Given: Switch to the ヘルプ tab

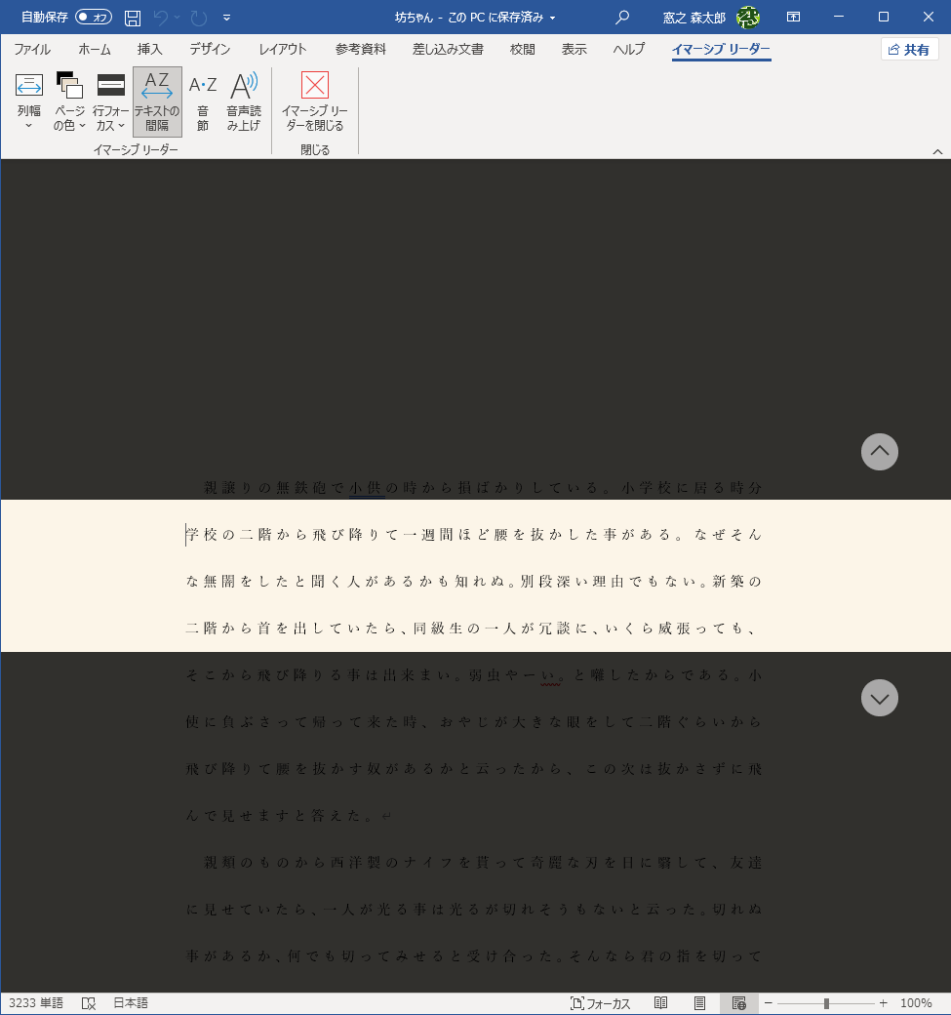Looking at the screenshot, I should [x=629, y=49].
